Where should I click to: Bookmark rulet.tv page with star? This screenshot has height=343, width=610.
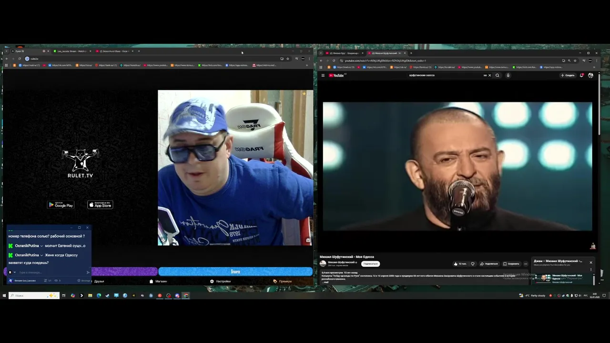point(287,59)
